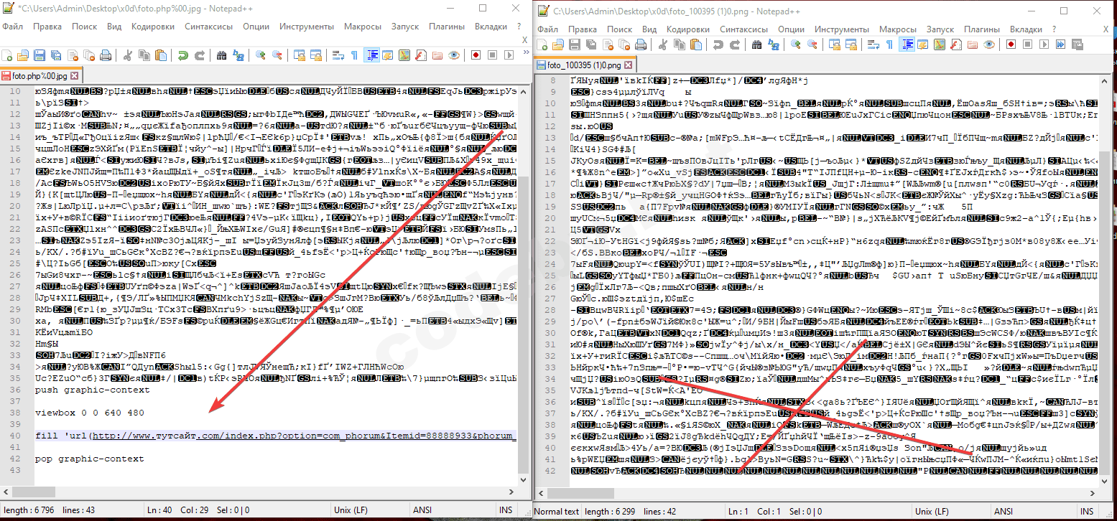The width and height of the screenshot is (1117, 521).
Task: Open Правка menu in foto_100395 png window
Action: tap(583, 29)
